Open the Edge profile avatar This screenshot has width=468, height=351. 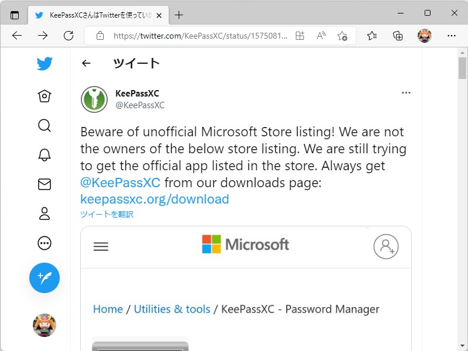pos(424,36)
